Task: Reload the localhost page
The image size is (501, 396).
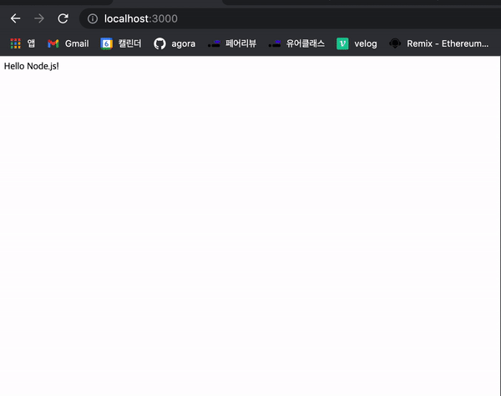Action: [x=63, y=18]
